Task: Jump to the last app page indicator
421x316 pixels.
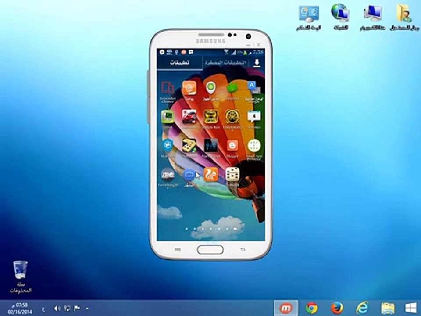Action: [235, 229]
